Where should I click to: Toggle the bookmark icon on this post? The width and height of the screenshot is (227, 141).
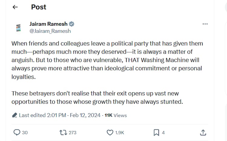[156, 132]
